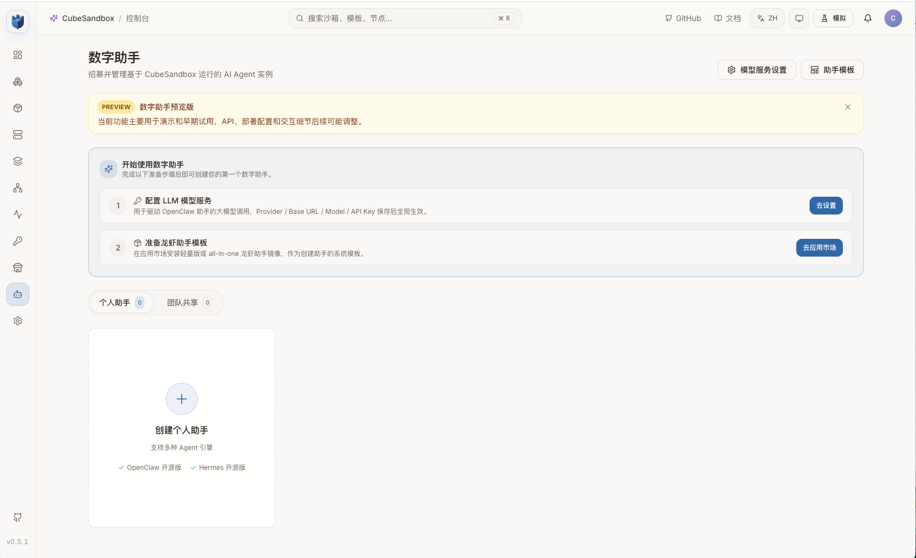Toggle the display theme monitor icon
916x558 pixels.
[799, 18]
